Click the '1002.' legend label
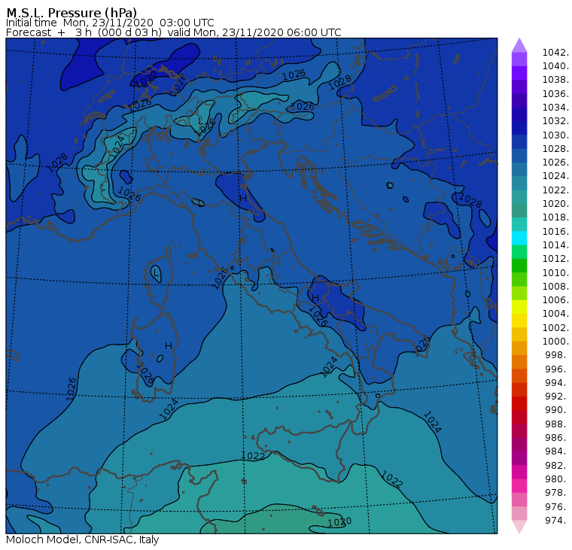Screen dimensions: 572x550 coord(555,327)
